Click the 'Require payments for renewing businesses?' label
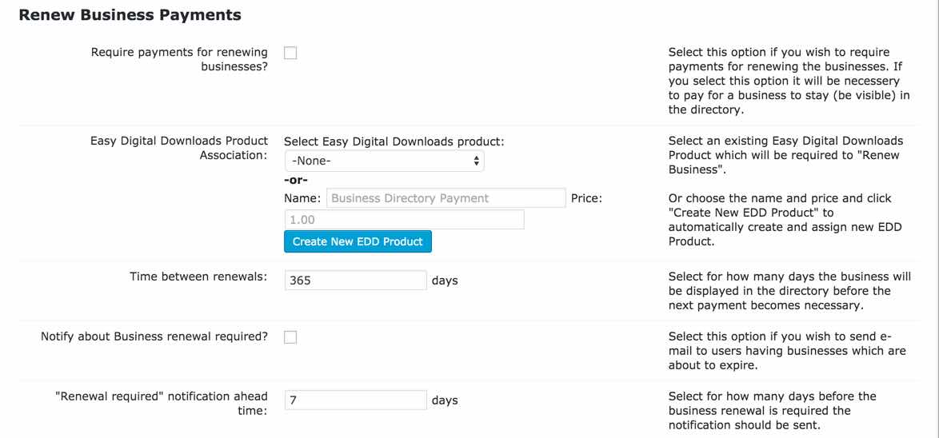Image resolution: width=939 pixels, height=438 pixels. [179, 59]
